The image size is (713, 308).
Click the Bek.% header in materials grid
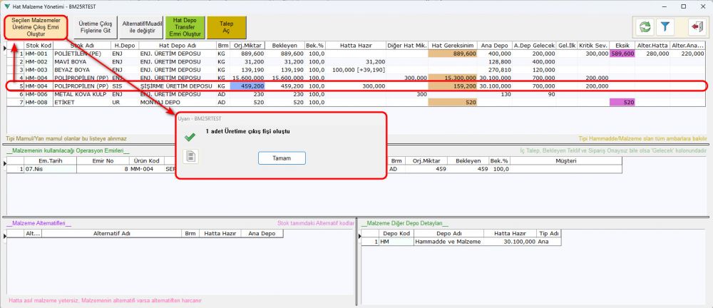314,46
